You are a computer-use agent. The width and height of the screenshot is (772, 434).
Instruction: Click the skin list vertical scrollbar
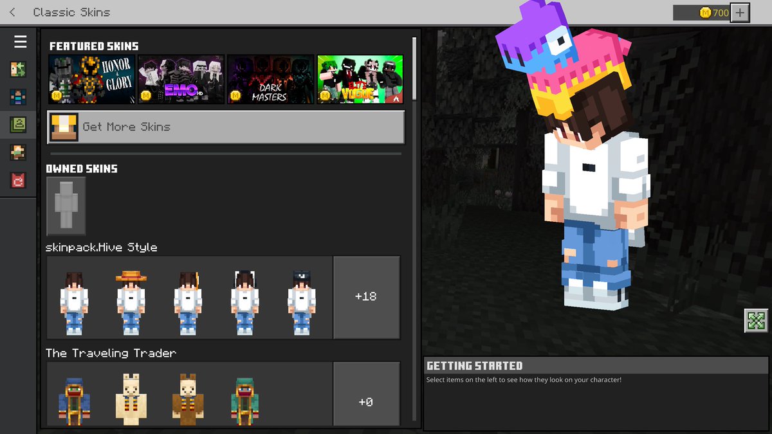414,68
